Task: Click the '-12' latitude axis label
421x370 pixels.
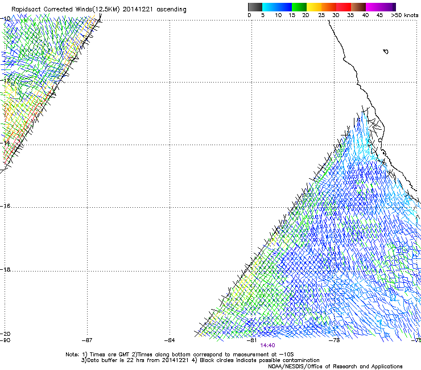Action: 5,80
